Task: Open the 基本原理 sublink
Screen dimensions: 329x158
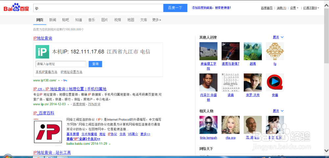Action: pyautogui.click(x=73, y=134)
